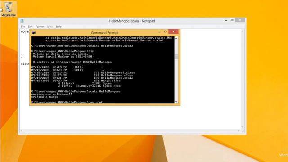
Task: Open the Edit menu in Notepad
Action: coord(30,27)
